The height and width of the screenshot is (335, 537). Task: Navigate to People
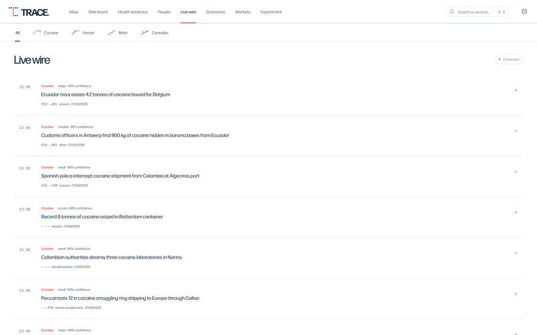[164, 12]
